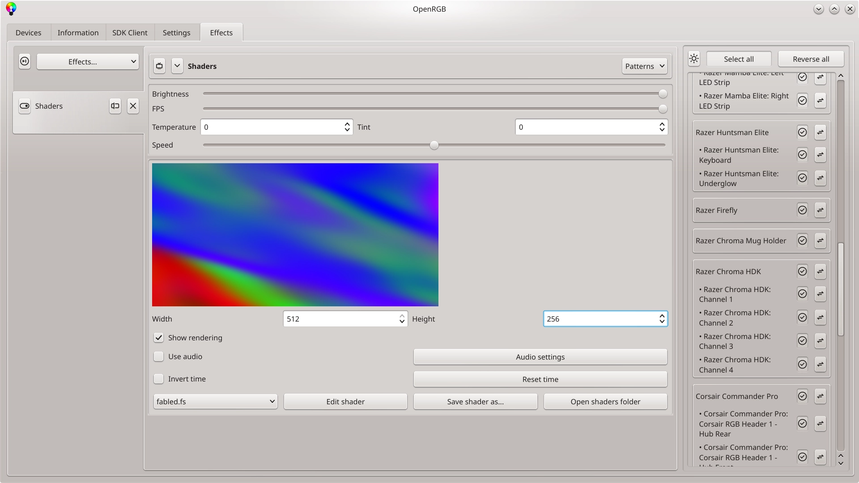Screen dimensions: 859x483
Task: Click the shader rendering preview image
Action: [x=295, y=235]
